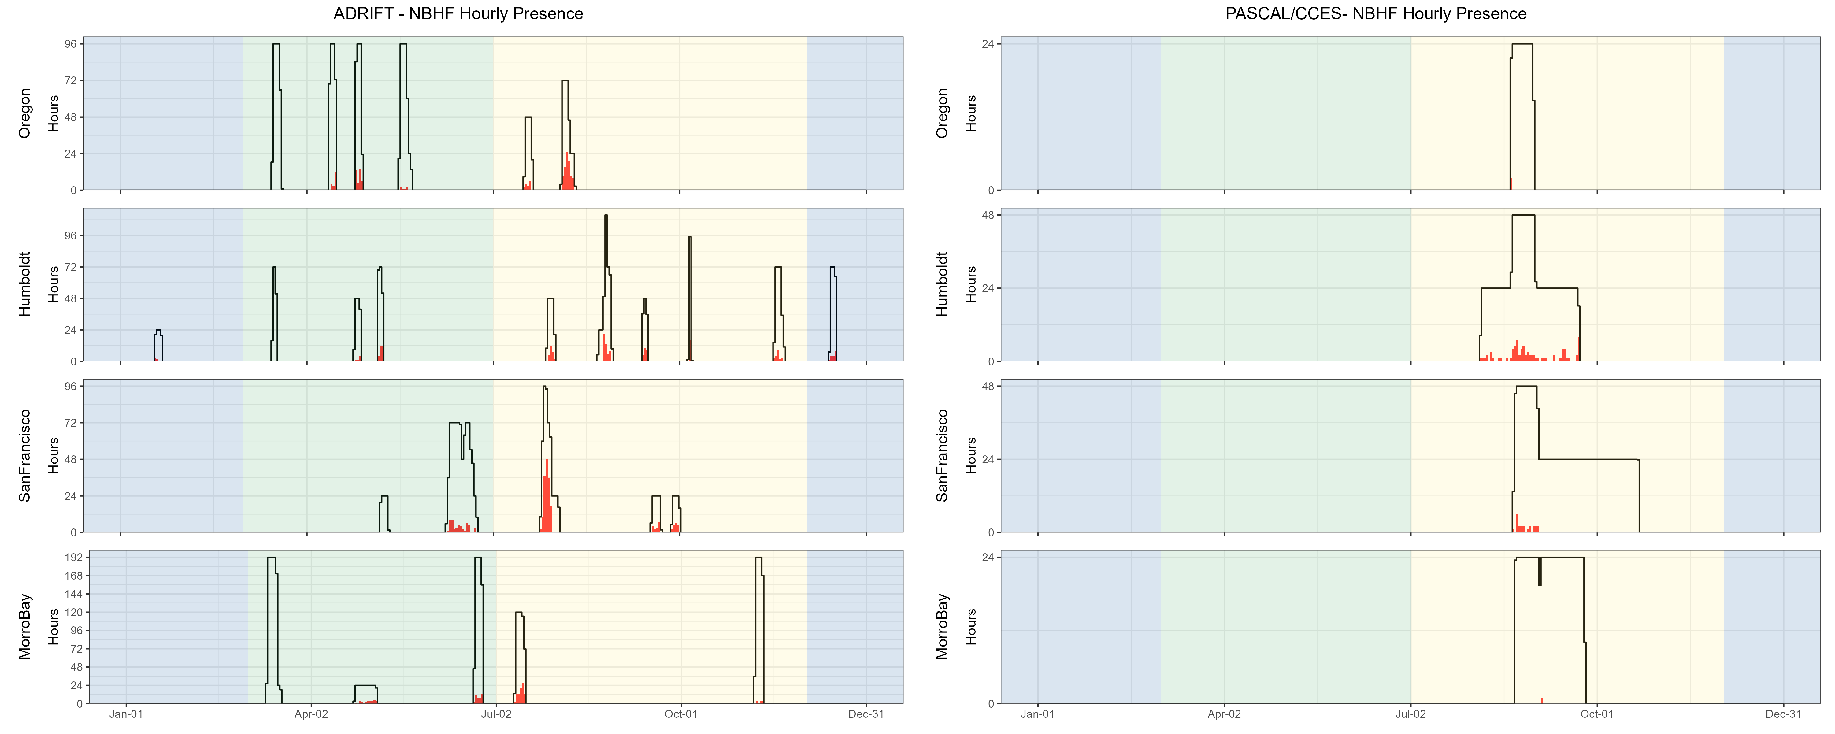Click the Hours axis title of PASCAL/CCES SanFrancisco panel
Image resolution: width=1835 pixels, height=734 pixels.
(x=971, y=455)
